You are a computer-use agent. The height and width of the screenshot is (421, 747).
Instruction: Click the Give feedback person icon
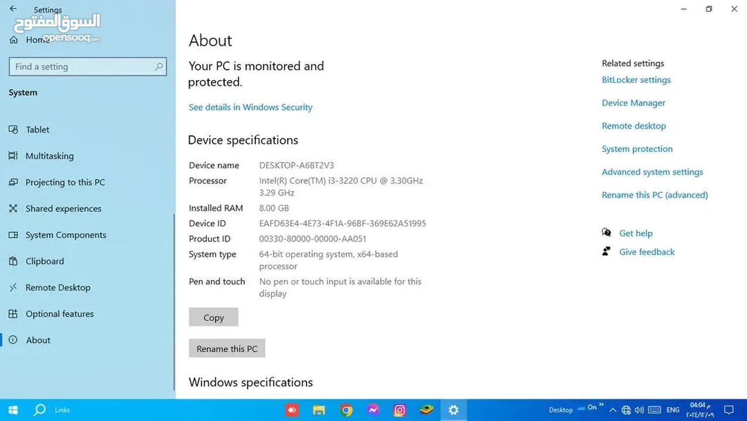(606, 251)
